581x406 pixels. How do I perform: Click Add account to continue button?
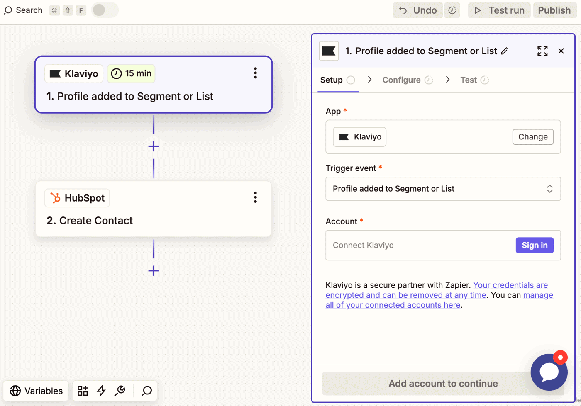click(443, 384)
